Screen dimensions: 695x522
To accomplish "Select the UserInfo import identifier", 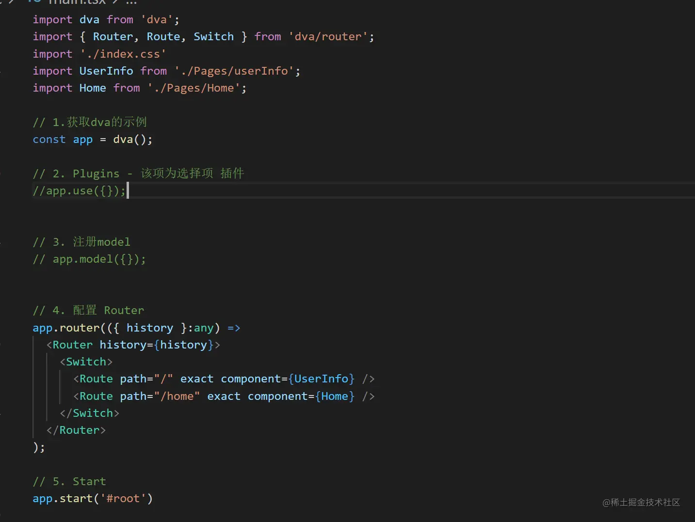I will point(106,71).
